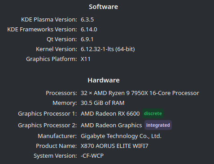Click the X870 AORUS ELITE WIFI7 product name
214x164 pixels.
(x=114, y=146)
